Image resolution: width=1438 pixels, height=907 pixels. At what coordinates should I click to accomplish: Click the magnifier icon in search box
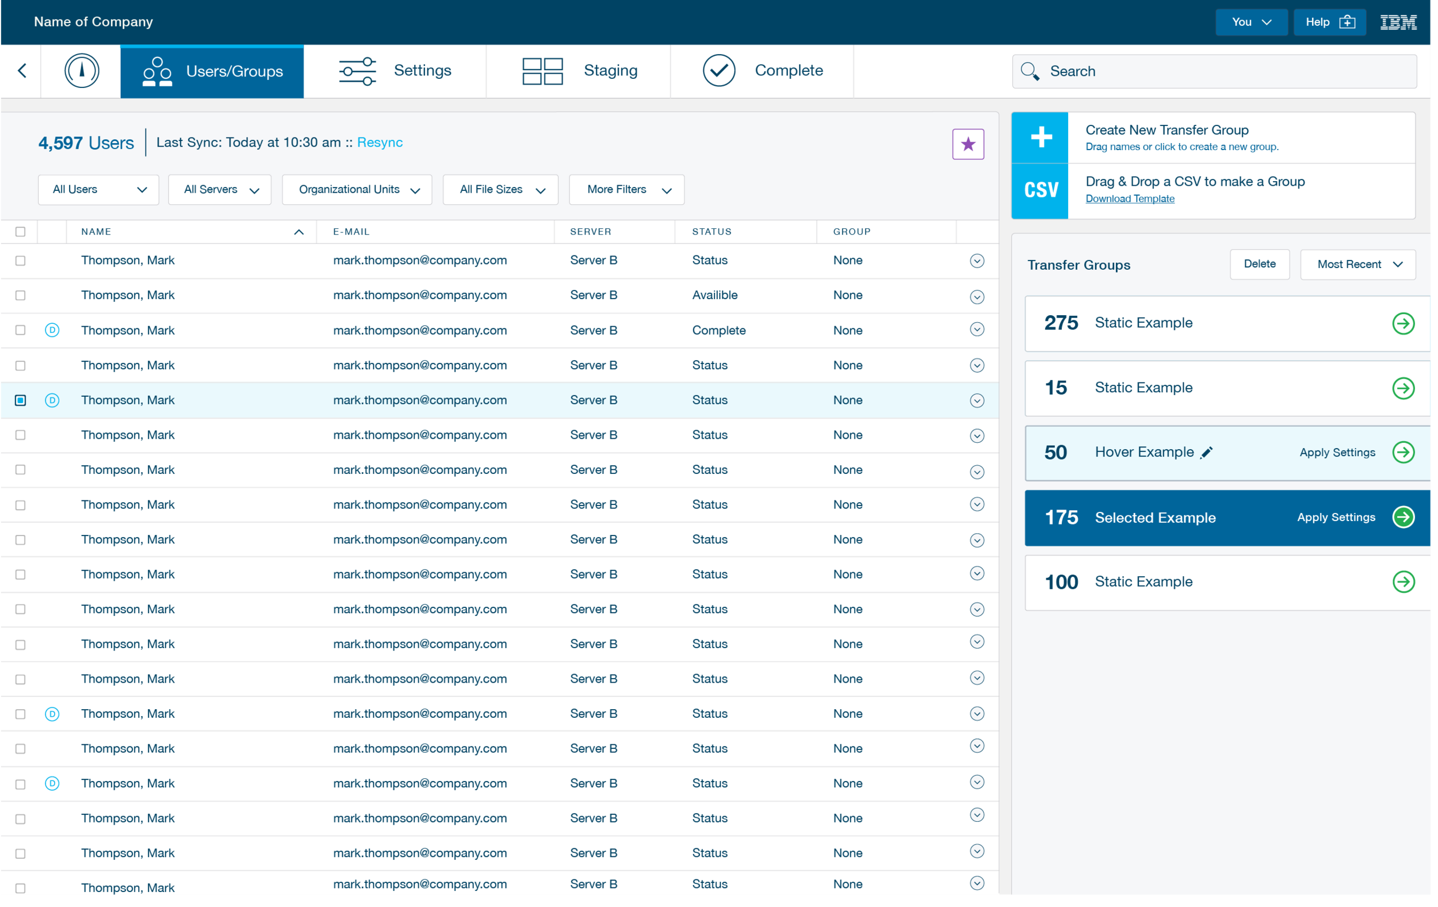[x=1030, y=71]
